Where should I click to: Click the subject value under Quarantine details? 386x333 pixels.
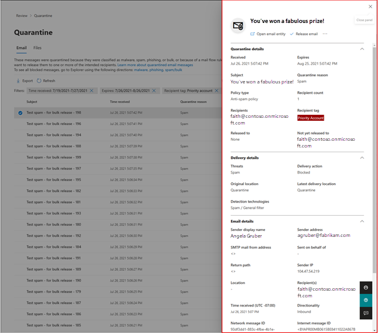pos(262,82)
